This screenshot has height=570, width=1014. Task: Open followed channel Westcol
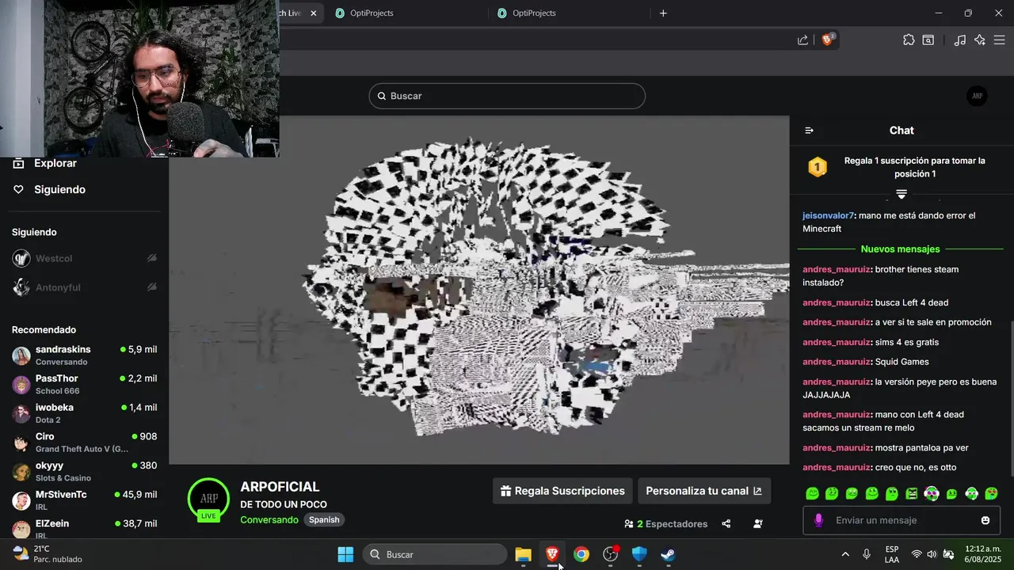[x=84, y=259]
